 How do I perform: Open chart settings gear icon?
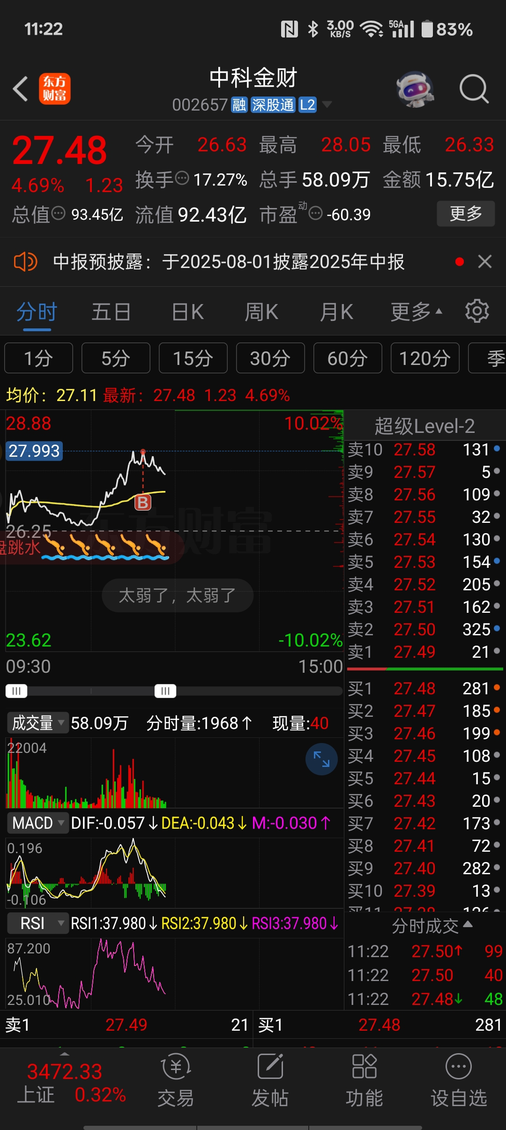pyautogui.click(x=477, y=311)
